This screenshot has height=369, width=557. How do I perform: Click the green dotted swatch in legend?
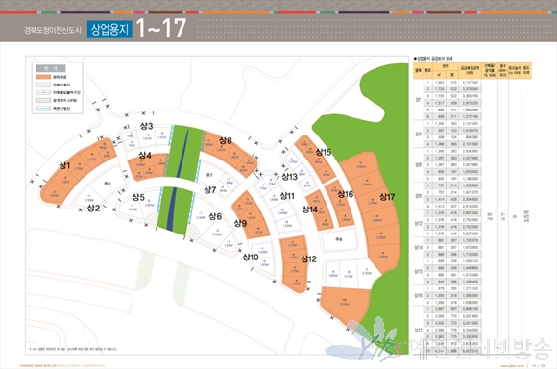(43, 100)
